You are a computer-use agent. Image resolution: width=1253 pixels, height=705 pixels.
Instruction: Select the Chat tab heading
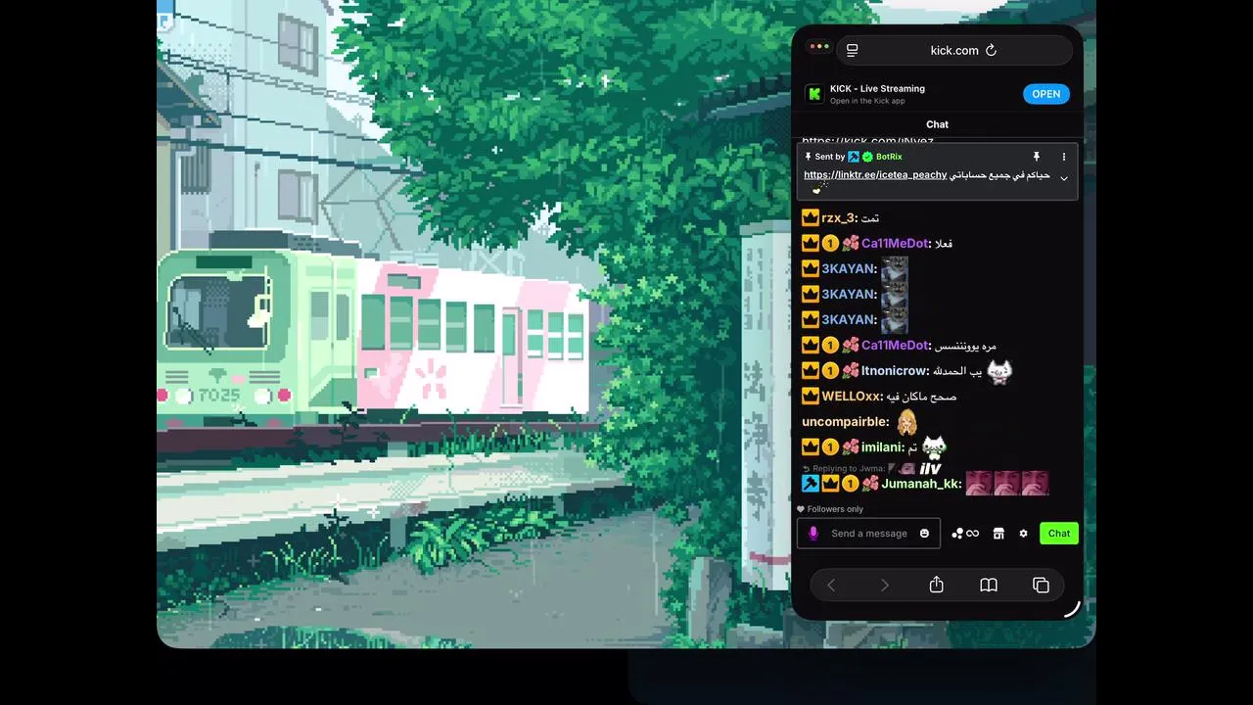click(937, 124)
